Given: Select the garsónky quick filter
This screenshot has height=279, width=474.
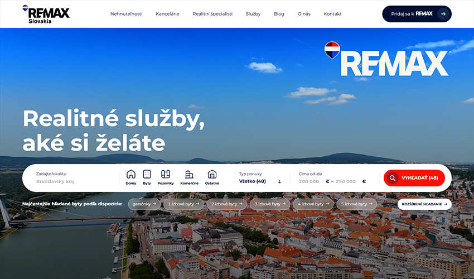Looking at the screenshot, I should click(144, 204).
